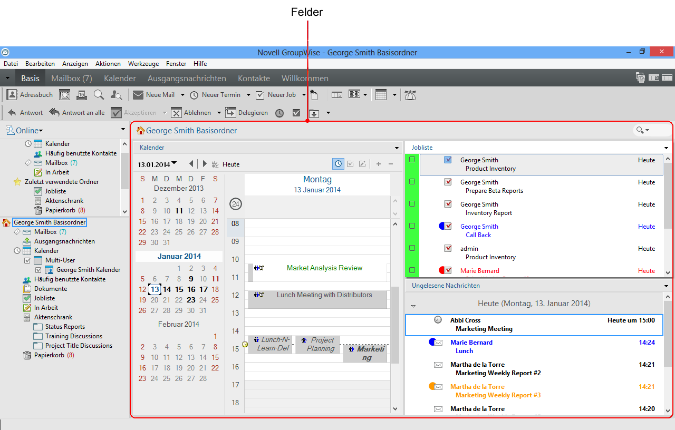Click the 24-hour all-day circle icon
Screen dimensions: 675x430
point(235,204)
